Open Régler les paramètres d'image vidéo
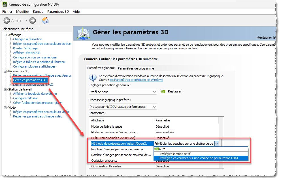 click(x=38, y=116)
